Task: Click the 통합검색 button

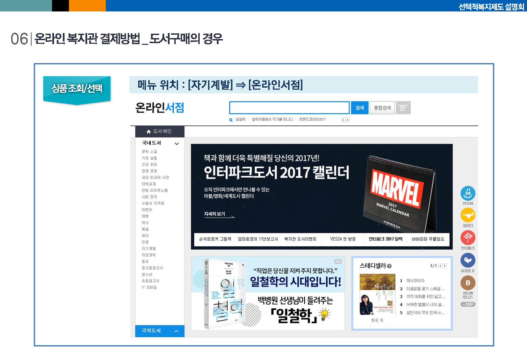Action: (x=382, y=108)
